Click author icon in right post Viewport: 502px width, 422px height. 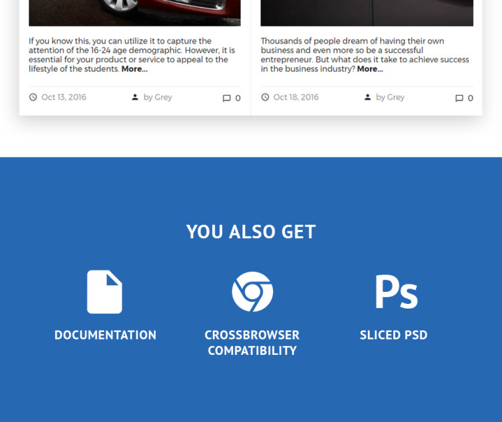[368, 97]
